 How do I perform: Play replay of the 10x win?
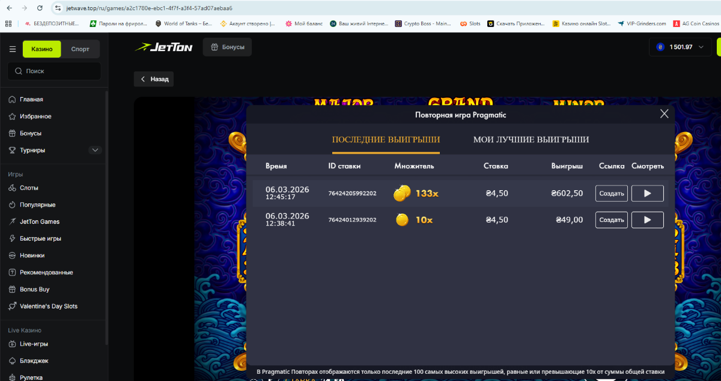(647, 220)
